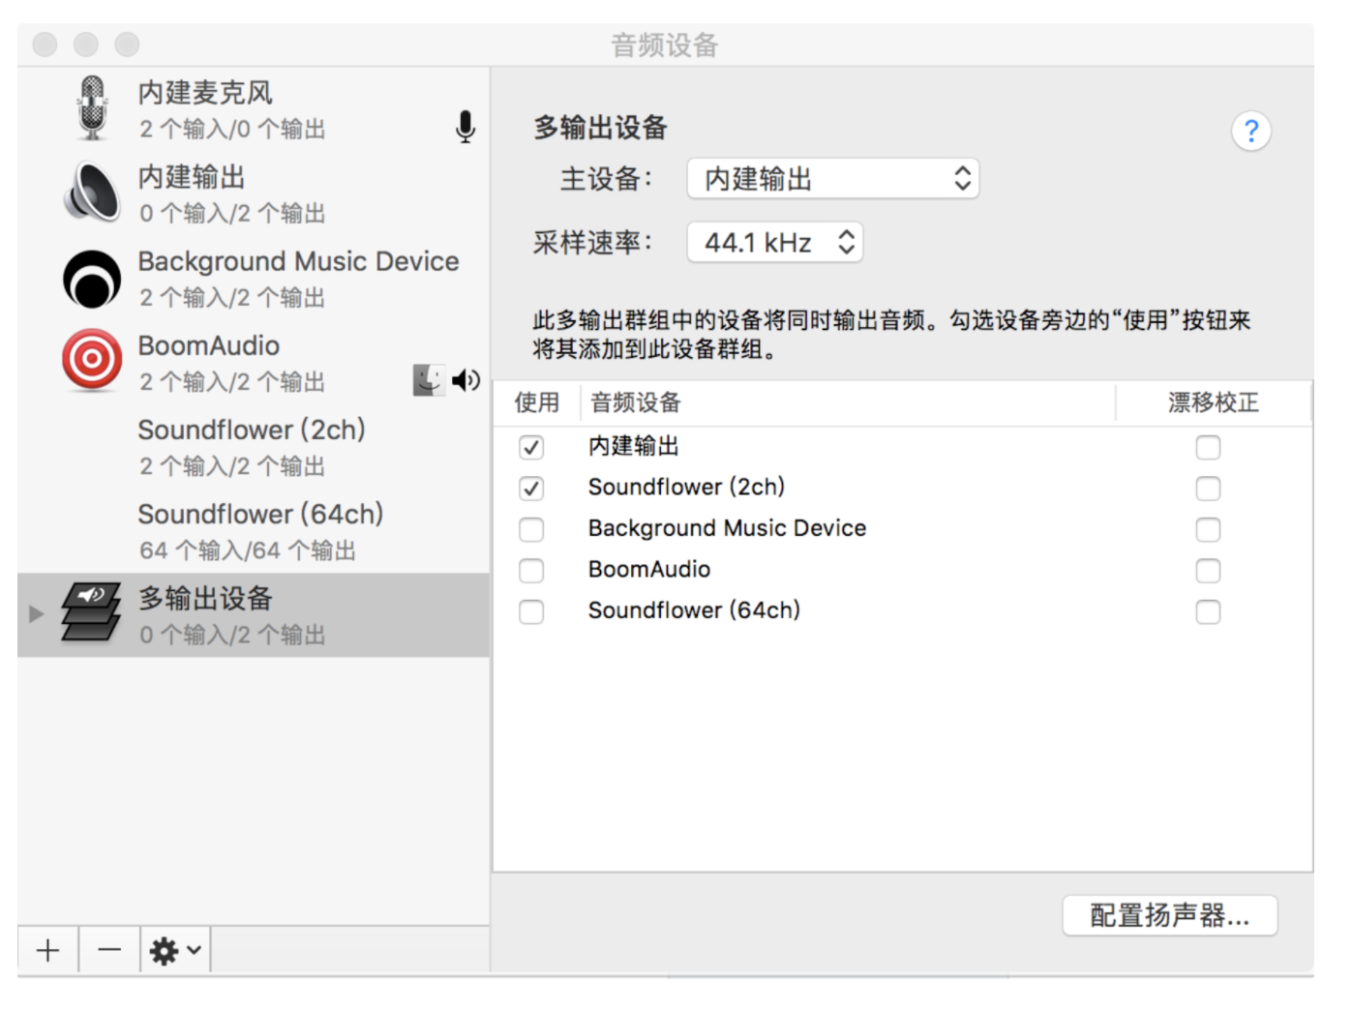1353x1010 pixels.
Task: Click Soundflower (2ch) name in table
Action: tap(686, 488)
